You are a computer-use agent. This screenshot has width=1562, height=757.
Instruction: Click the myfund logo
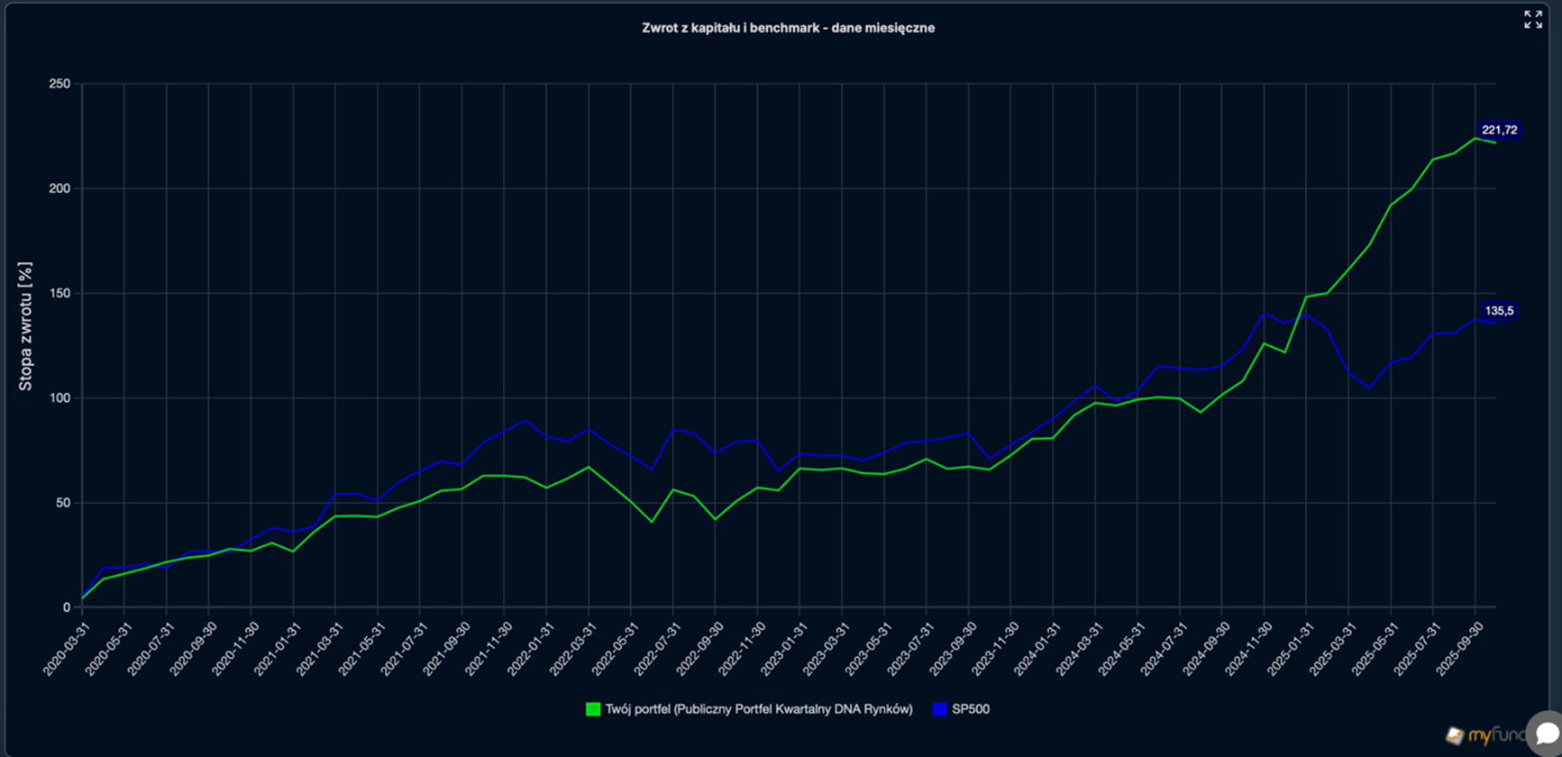point(1484,735)
